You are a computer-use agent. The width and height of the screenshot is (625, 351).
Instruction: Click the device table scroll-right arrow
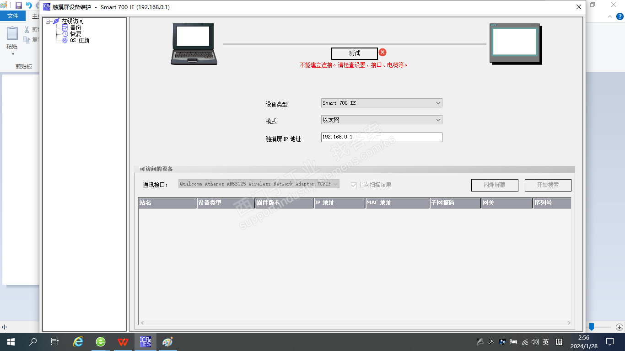tap(569, 323)
